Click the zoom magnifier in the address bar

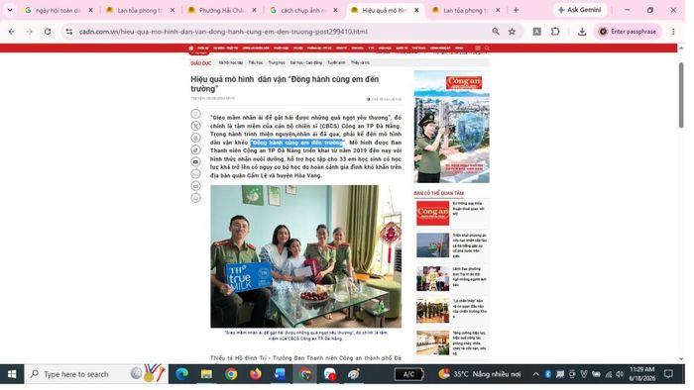(x=496, y=32)
